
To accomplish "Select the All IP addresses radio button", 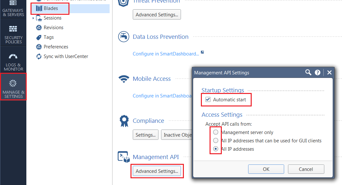I will click(215, 149).
